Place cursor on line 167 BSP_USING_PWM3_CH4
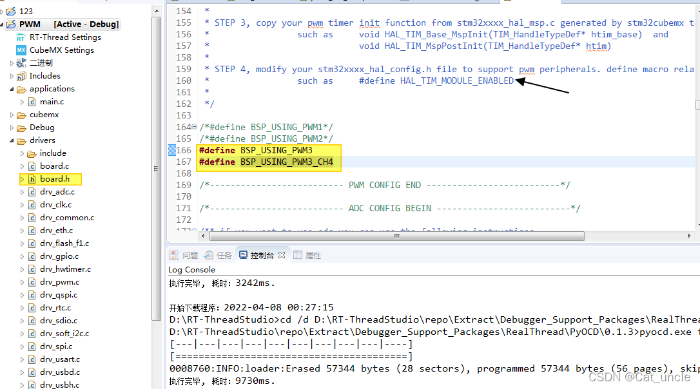 287,162
